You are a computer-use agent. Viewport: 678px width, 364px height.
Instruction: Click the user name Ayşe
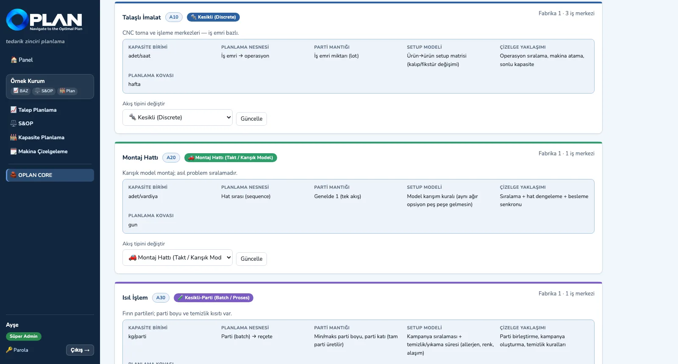[x=12, y=325]
